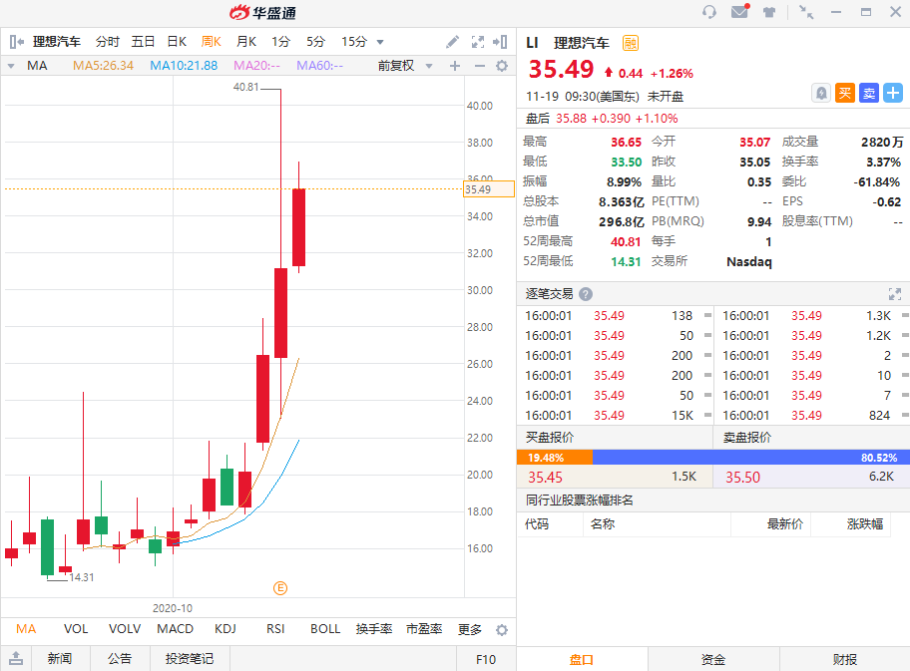Select the pencil drawing tool
This screenshot has width=910, height=671.
point(452,42)
